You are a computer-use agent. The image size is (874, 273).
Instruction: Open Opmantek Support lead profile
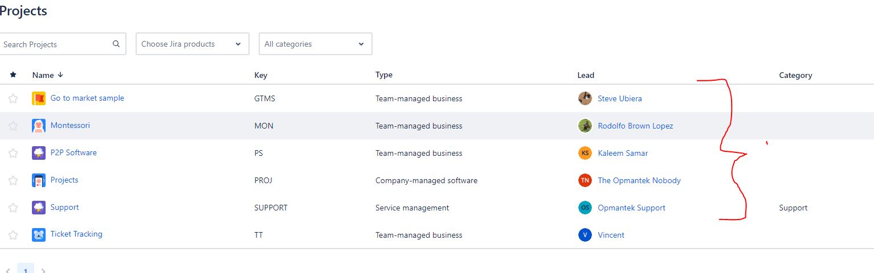631,208
